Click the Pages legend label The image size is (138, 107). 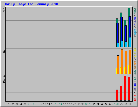click(x=135, y=33)
